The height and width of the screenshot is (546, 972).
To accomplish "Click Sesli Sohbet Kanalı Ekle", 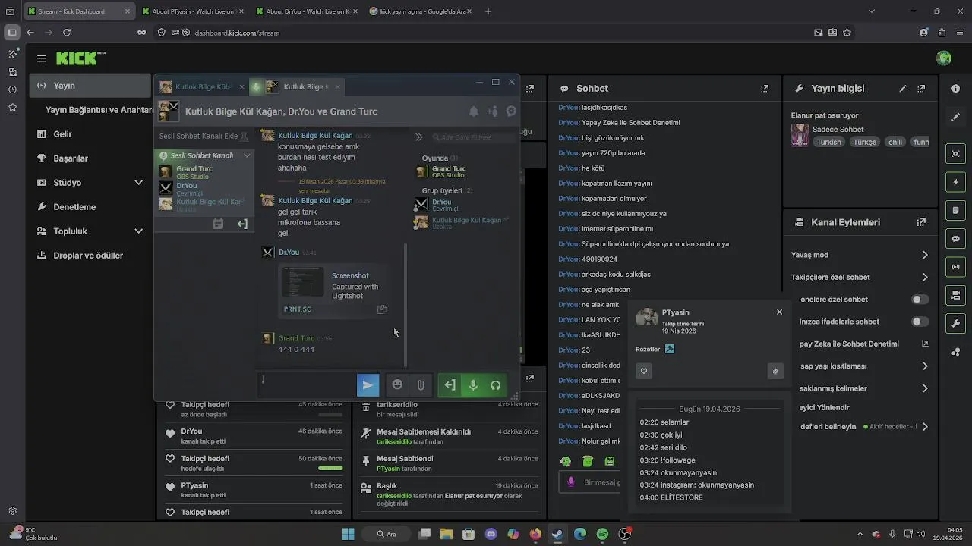I will (204, 136).
